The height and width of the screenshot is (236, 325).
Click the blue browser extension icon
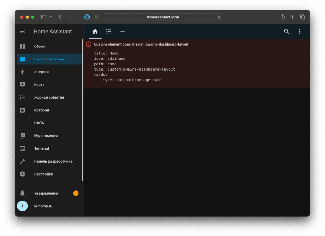pyautogui.click(x=87, y=17)
